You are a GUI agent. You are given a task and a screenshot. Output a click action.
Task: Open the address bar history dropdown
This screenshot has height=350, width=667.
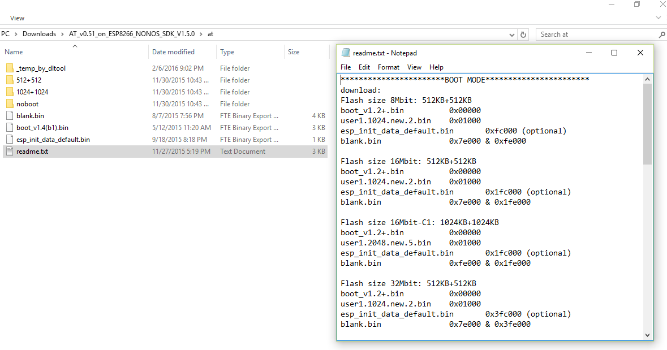coord(512,34)
